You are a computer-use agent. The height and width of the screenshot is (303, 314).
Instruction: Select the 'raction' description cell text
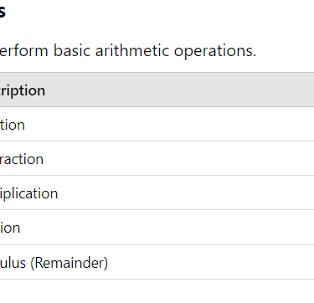[x=22, y=159]
